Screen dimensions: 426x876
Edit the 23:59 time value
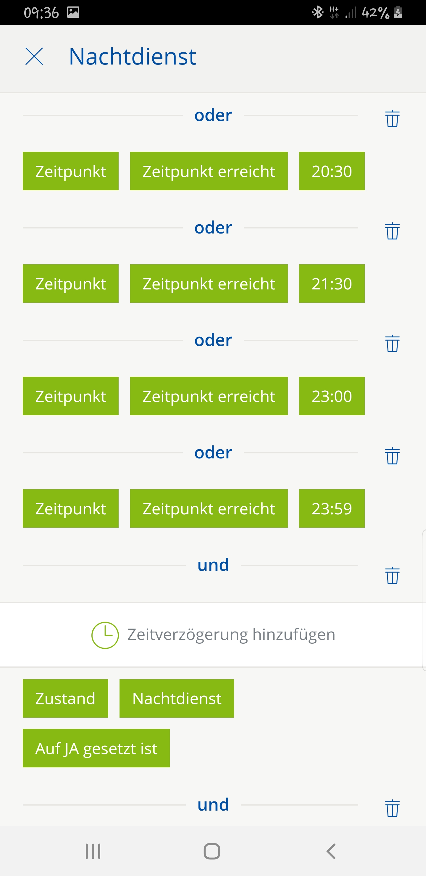click(332, 509)
